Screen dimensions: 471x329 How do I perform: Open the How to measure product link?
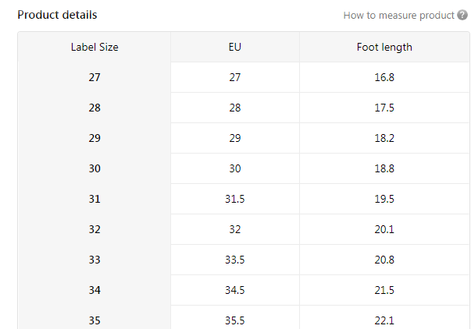(398, 16)
